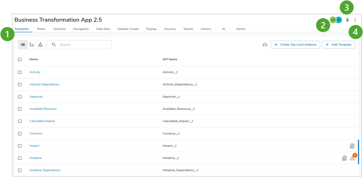
Task: Open the Security tab
Action: tap(170, 29)
